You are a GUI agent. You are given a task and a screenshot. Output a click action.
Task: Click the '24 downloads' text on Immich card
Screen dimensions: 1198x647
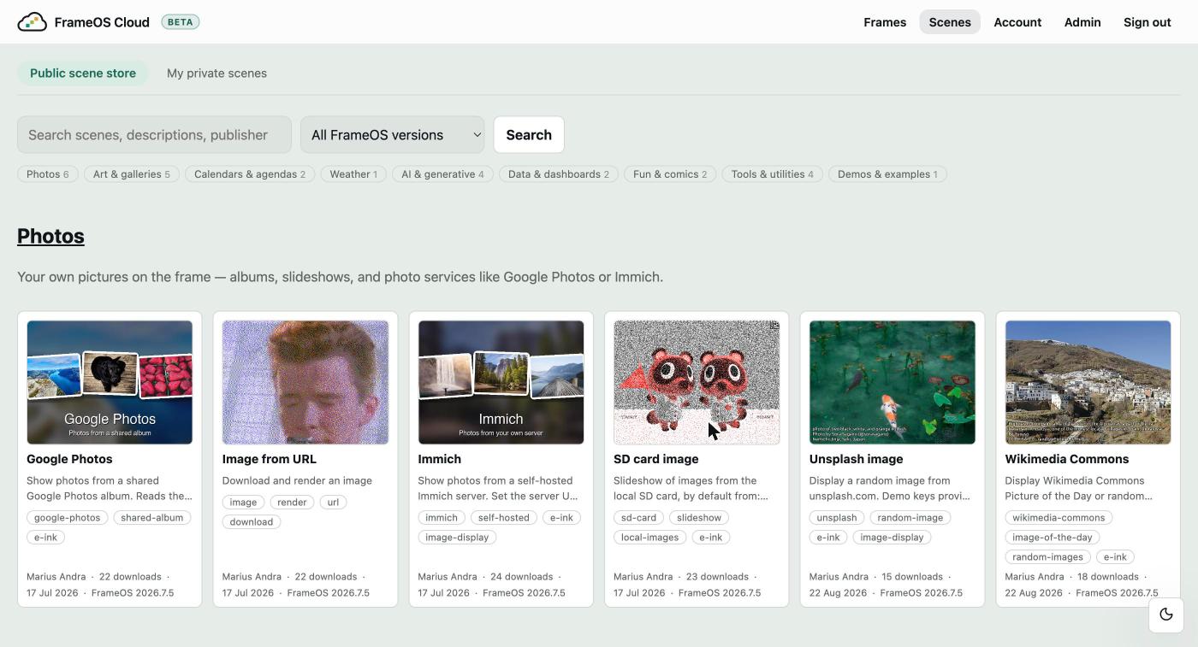click(522, 577)
